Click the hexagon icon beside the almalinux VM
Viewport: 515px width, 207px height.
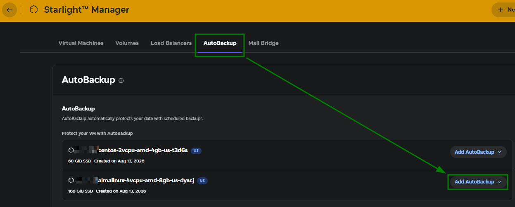[71, 181]
